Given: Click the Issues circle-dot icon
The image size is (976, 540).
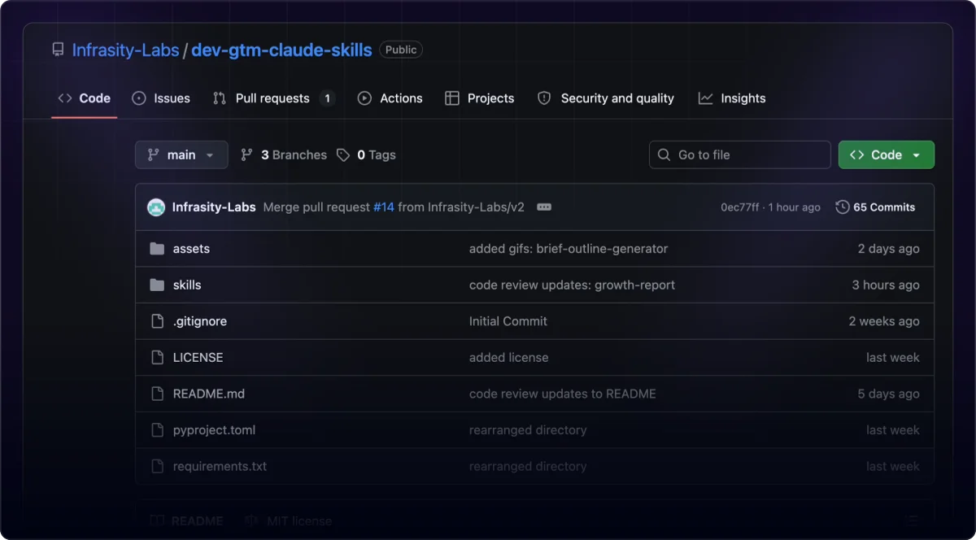Looking at the screenshot, I should pos(139,98).
